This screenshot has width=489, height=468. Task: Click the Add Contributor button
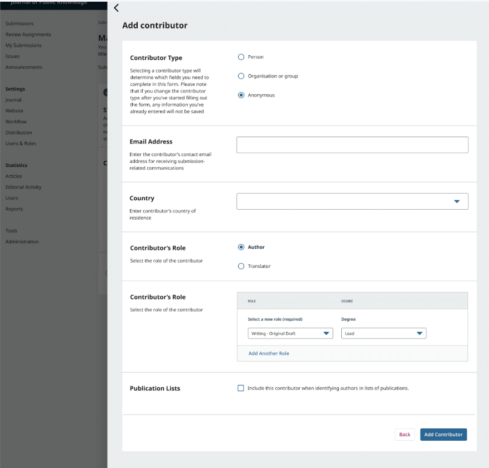pyautogui.click(x=443, y=435)
